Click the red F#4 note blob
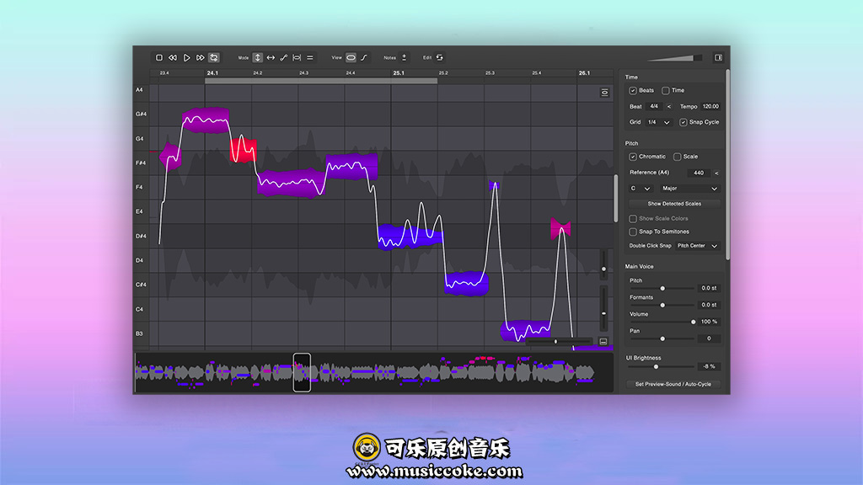863x485 pixels. point(244,150)
